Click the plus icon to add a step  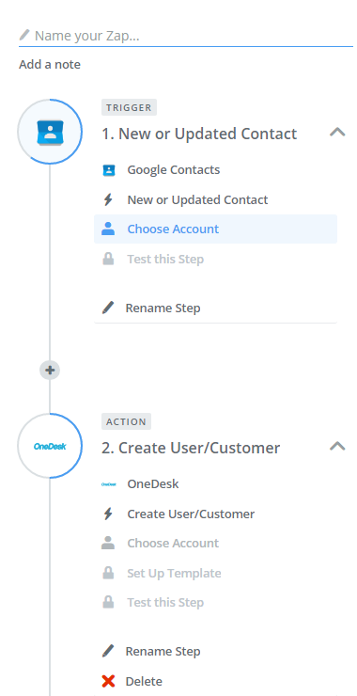[50, 370]
